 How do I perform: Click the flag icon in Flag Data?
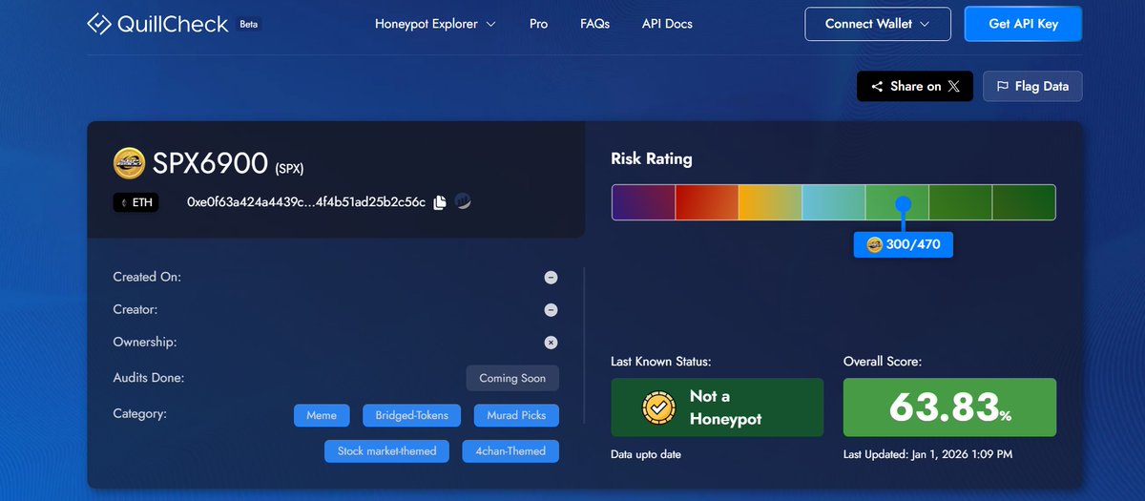pos(1003,86)
